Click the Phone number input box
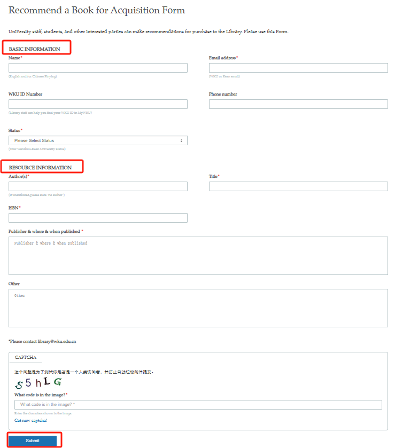 click(x=298, y=104)
